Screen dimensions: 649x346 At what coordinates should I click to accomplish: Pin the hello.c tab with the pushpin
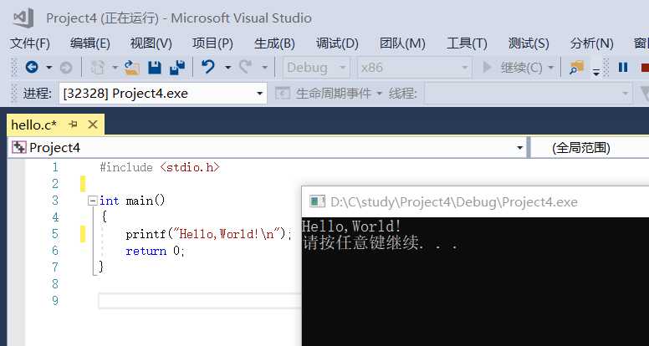pos(74,124)
